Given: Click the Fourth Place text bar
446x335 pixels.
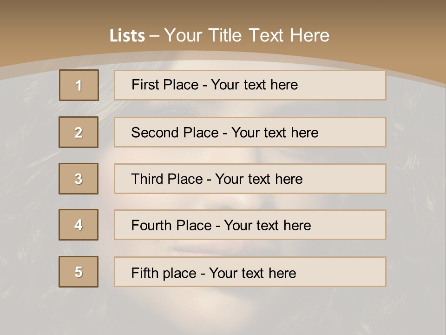Looking at the screenshot, I should pos(250,225).
